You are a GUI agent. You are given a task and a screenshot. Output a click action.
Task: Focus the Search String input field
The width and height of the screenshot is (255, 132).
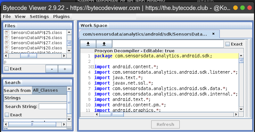(53, 107)
